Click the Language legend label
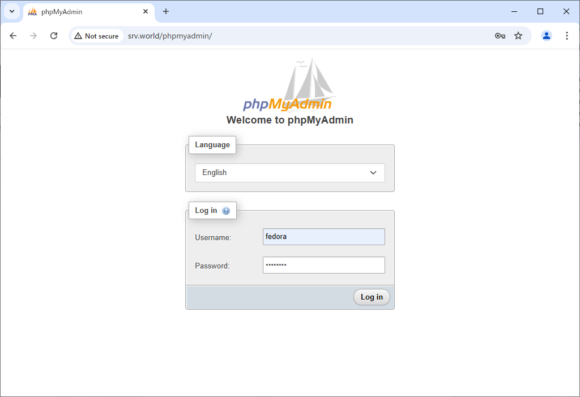The image size is (580, 397). click(x=212, y=144)
